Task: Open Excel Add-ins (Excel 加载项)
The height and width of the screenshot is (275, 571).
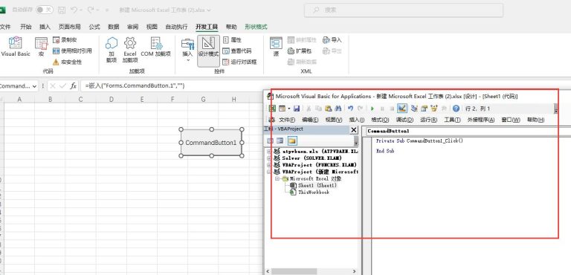Action: pos(130,50)
